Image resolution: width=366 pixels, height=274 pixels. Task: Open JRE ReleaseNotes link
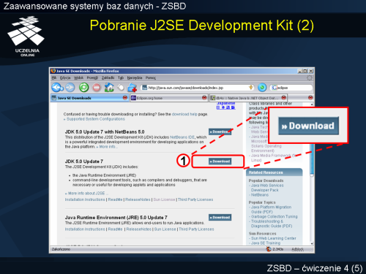pos(139,229)
